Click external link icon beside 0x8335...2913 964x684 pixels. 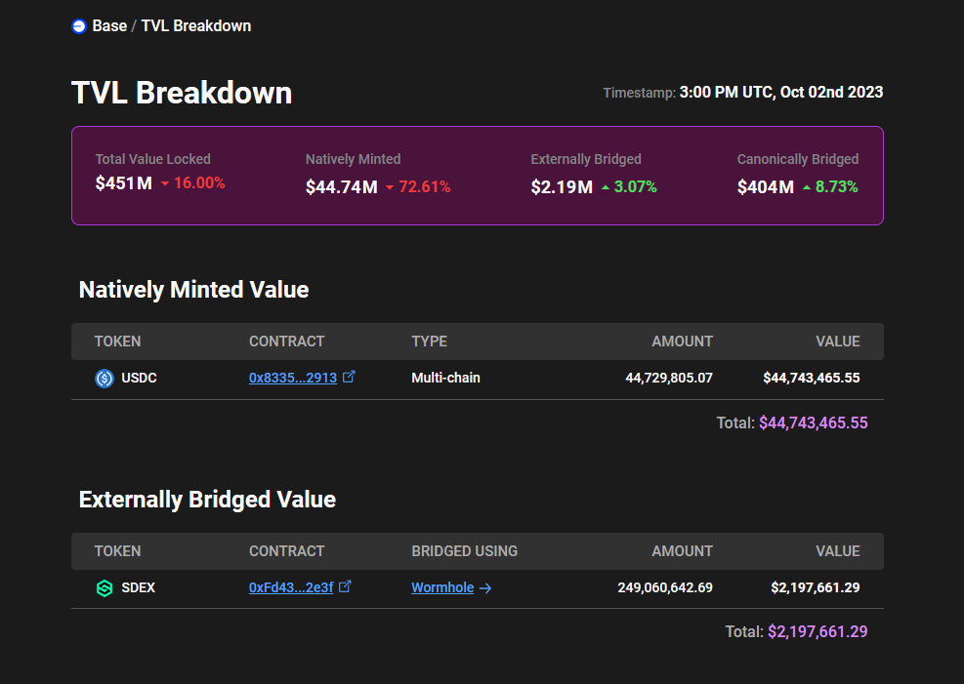coord(349,377)
